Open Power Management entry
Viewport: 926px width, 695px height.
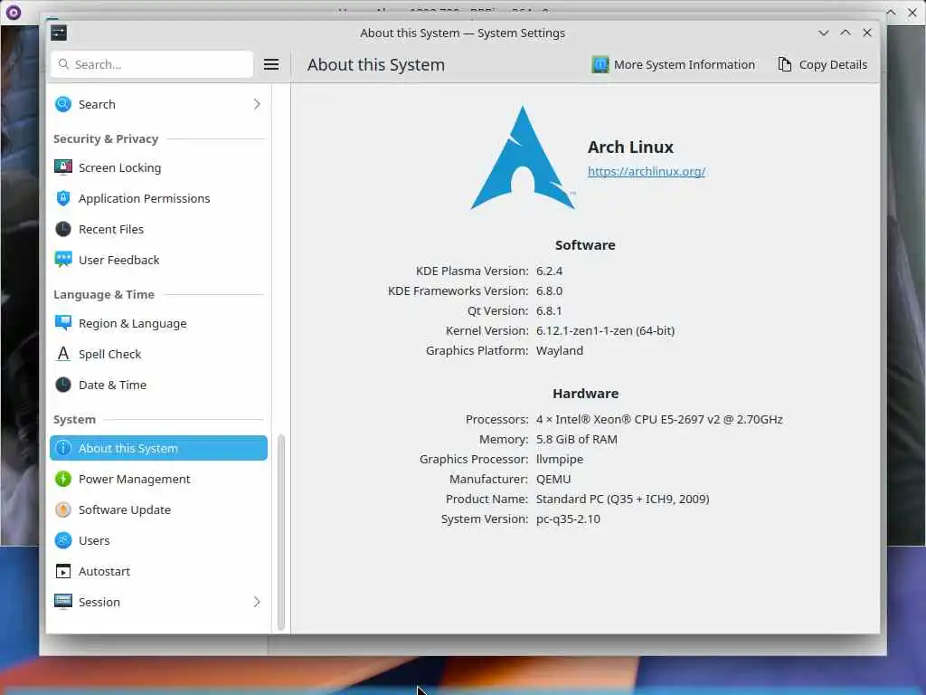click(x=158, y=479)
